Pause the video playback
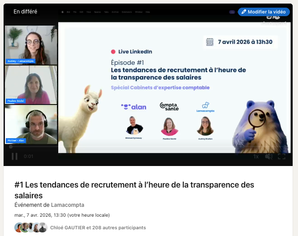 15,157
